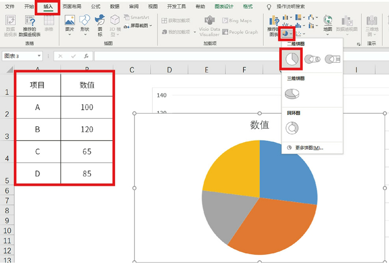
Task: Open the pie chart insert dropdown
Action: [287, 34]
